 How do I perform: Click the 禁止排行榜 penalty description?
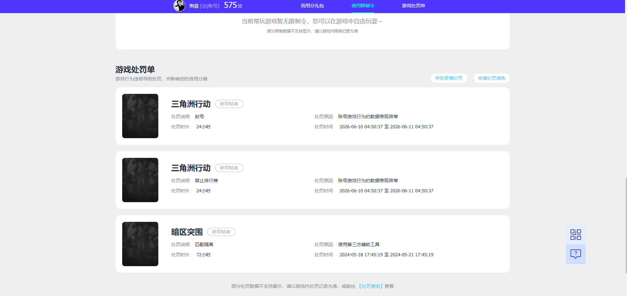pyautogui.click(x=206, y=180)
